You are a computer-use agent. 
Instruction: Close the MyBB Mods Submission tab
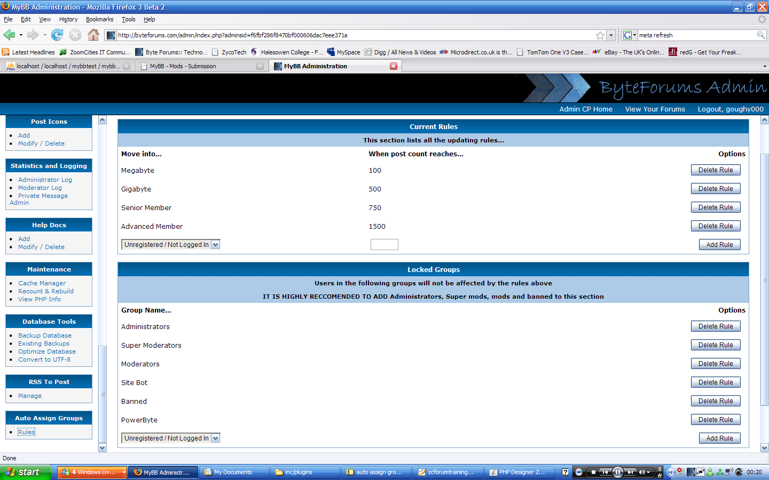pyautogui.click(x=260, y=66)
